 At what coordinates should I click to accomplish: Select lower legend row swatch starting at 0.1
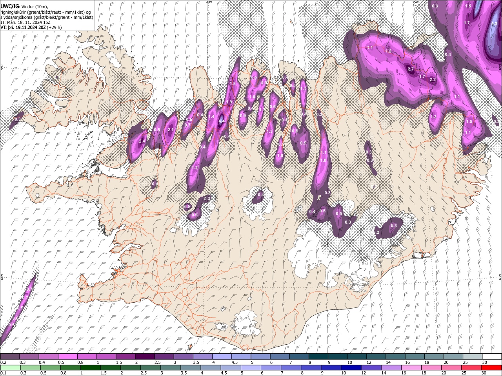[10, 367]
